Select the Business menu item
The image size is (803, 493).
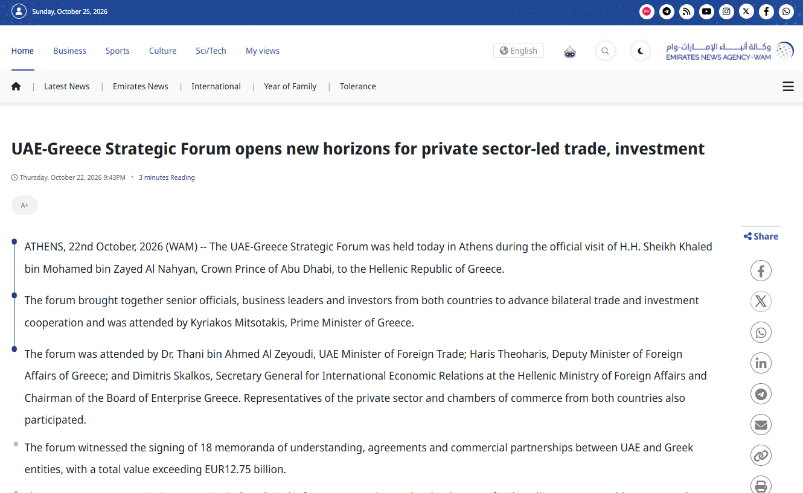69,51
